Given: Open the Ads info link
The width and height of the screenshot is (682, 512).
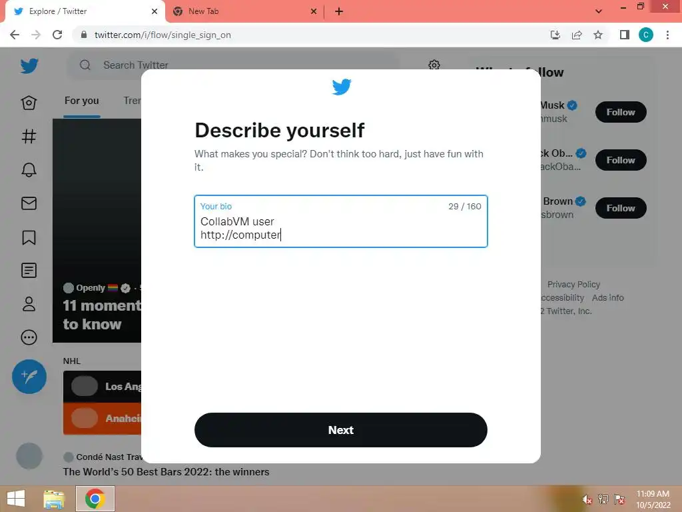Looking at the screenshot, I should pos(607,298).
